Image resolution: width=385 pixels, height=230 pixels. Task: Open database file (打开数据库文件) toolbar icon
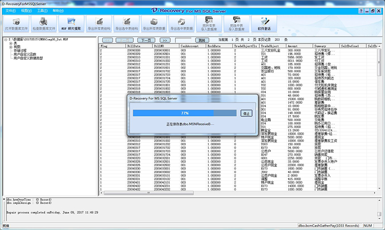16,24
